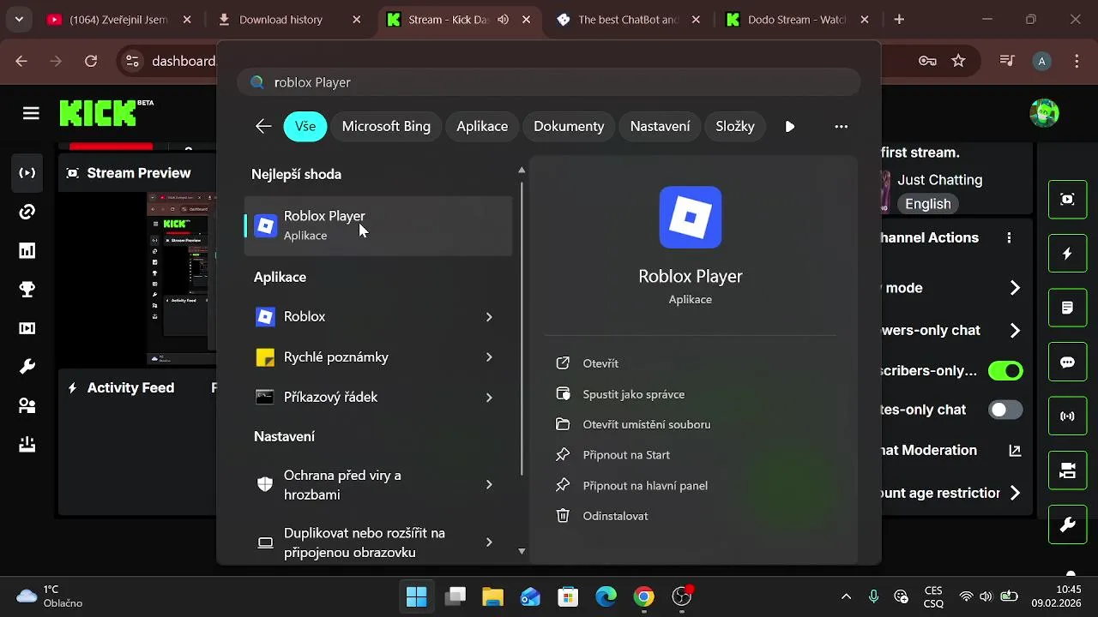Image resolution: width=1098 pixels, height=617 pixels.
Task: Open analytics bar chart icon in Kick sidebar
Action: point(27,250)
